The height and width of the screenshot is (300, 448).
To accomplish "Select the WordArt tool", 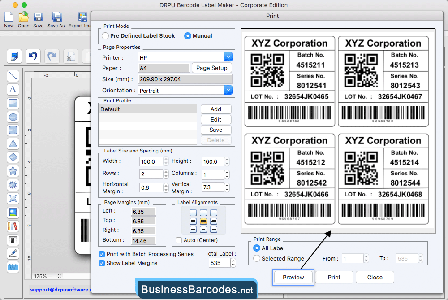I will coord(13,267).
